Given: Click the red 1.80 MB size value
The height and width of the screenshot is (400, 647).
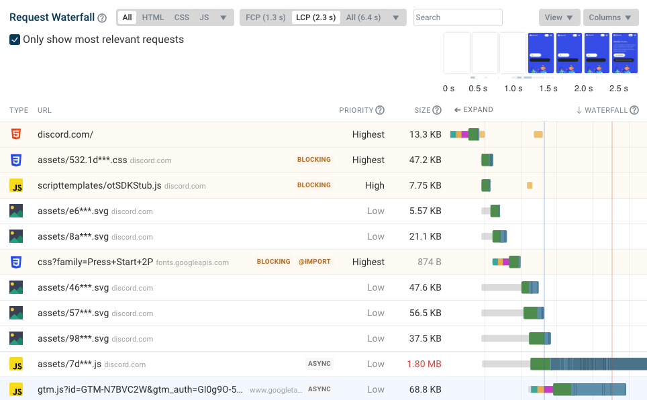Looking at the screenshot, I should (424, 364).
